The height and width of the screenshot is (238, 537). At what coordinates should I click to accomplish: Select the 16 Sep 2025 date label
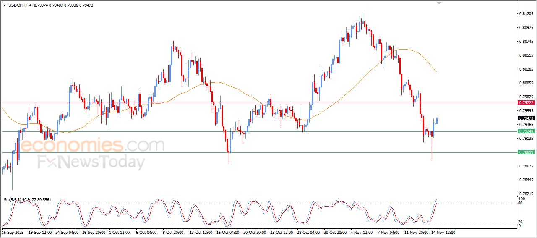coord(13,232)
